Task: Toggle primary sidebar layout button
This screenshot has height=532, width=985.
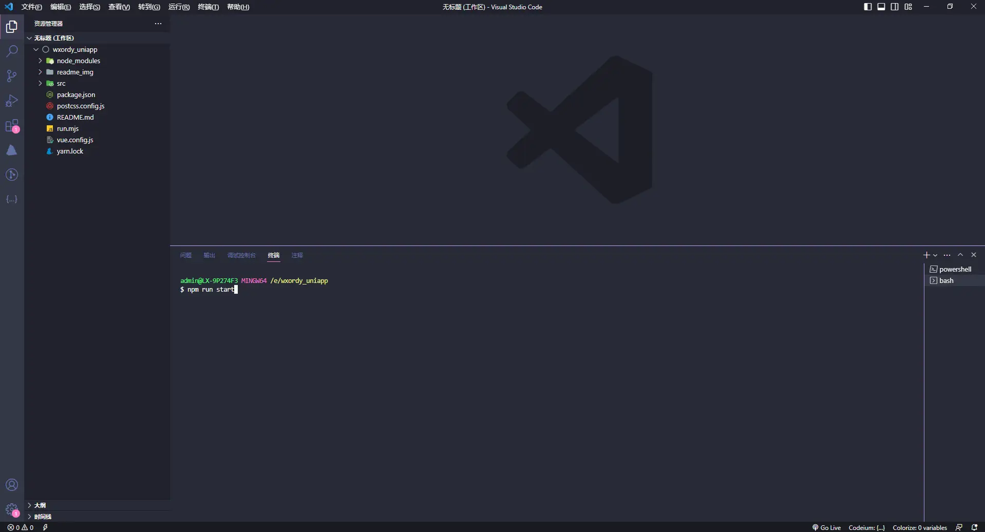Action: [x=868, y=7]
